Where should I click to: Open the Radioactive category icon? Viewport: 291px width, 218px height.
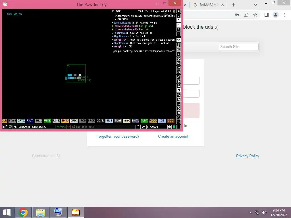point(178,95)
